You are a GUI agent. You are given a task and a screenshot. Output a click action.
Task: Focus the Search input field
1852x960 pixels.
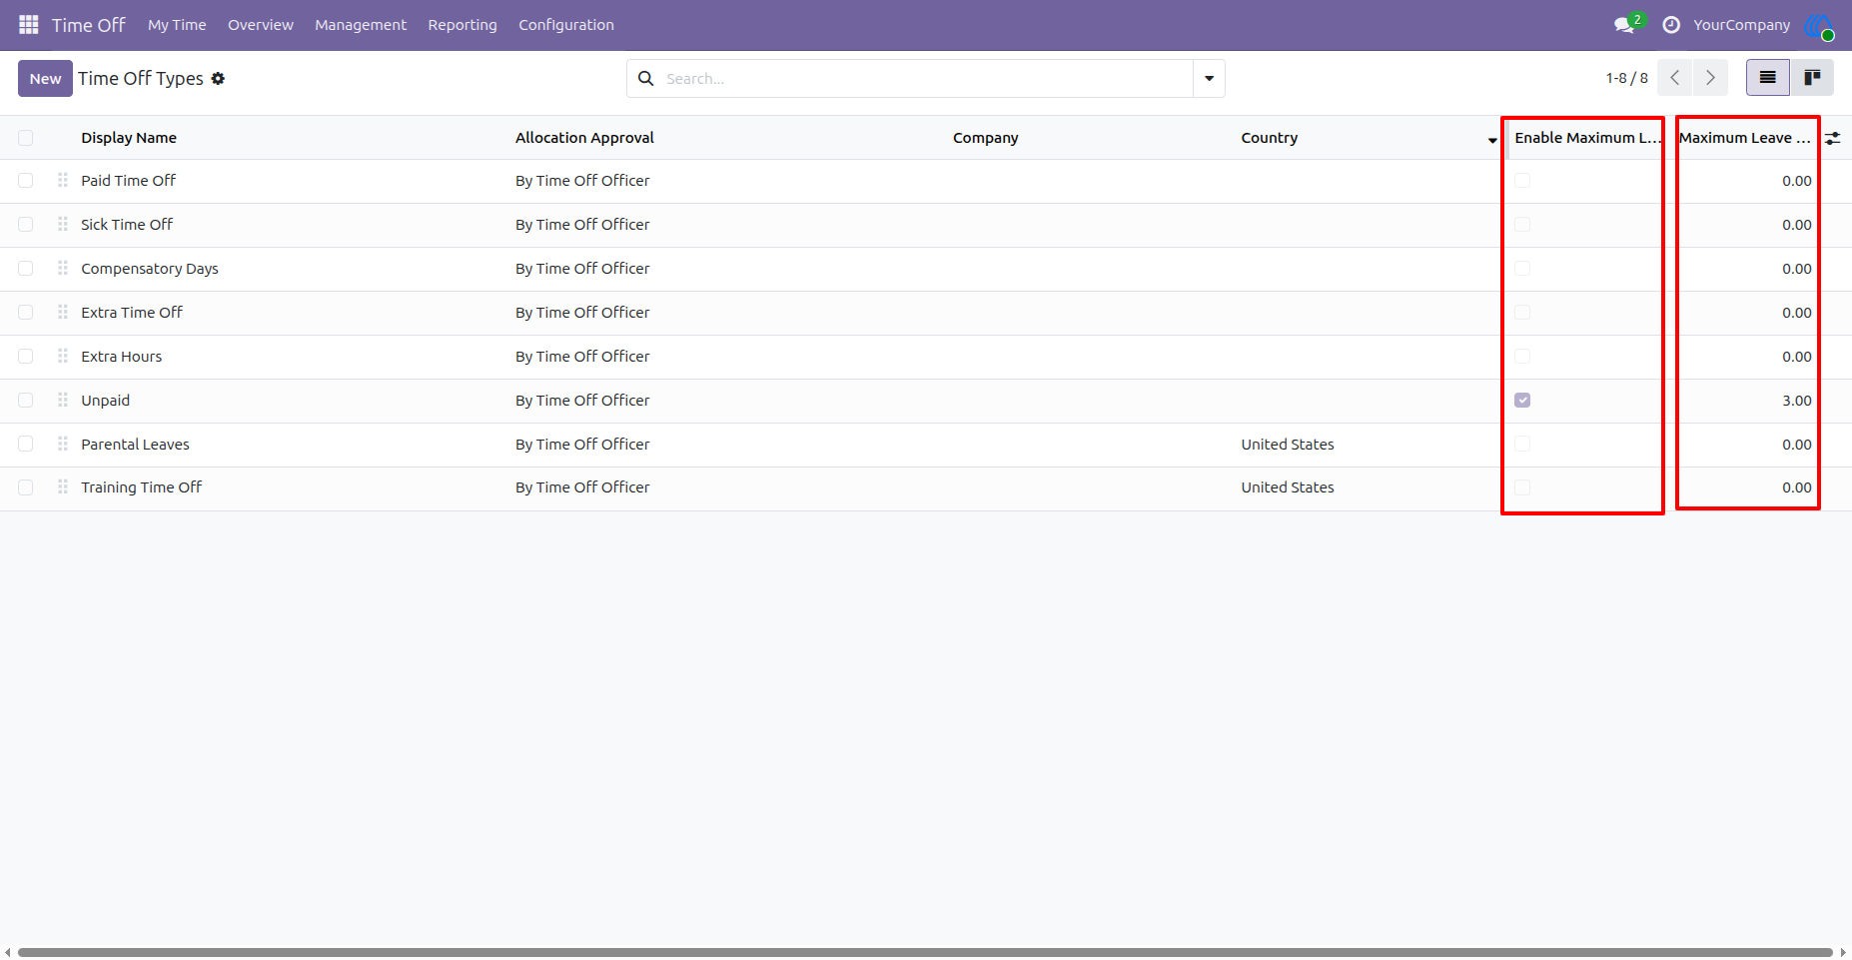click(925, 79)
